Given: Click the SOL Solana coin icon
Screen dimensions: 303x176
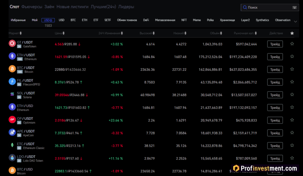Looking at the screenshot, I should tap(12, 94).
